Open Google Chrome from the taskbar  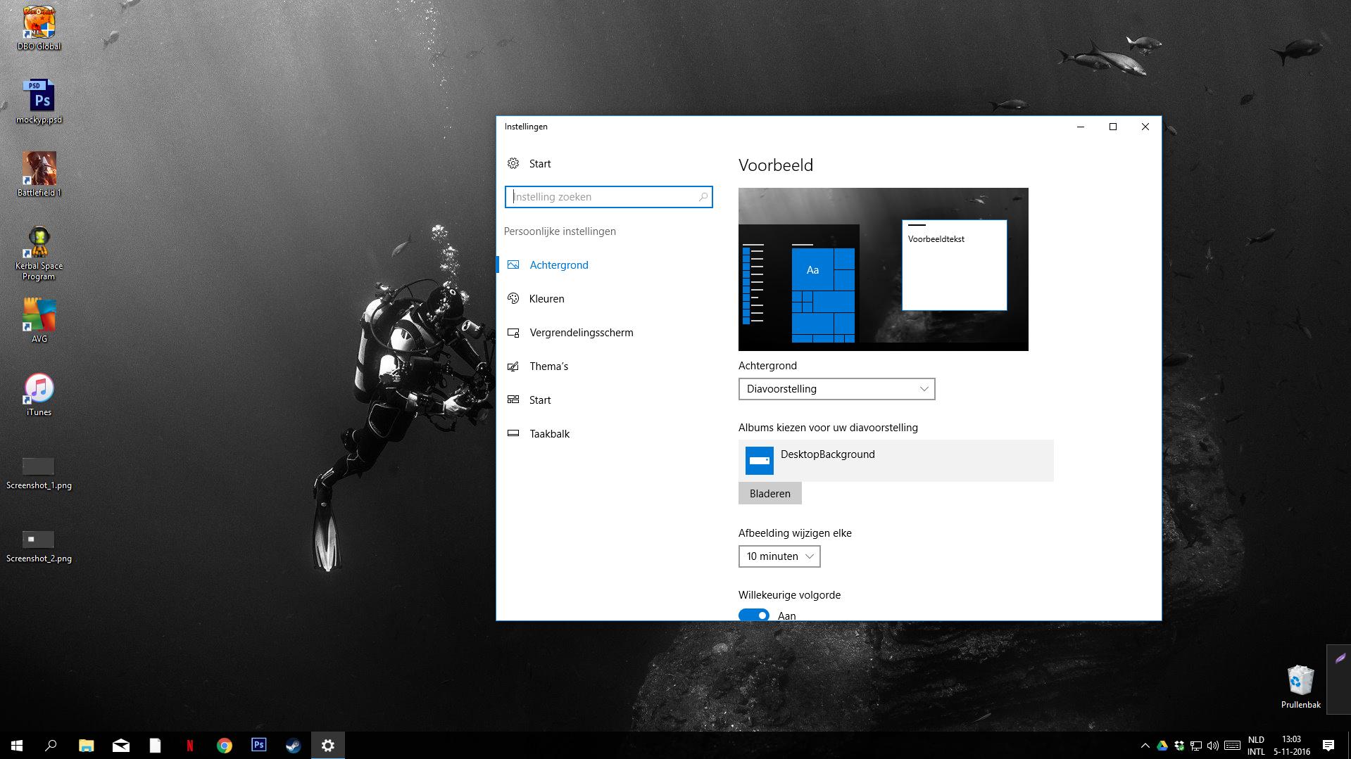pos(224,746)
